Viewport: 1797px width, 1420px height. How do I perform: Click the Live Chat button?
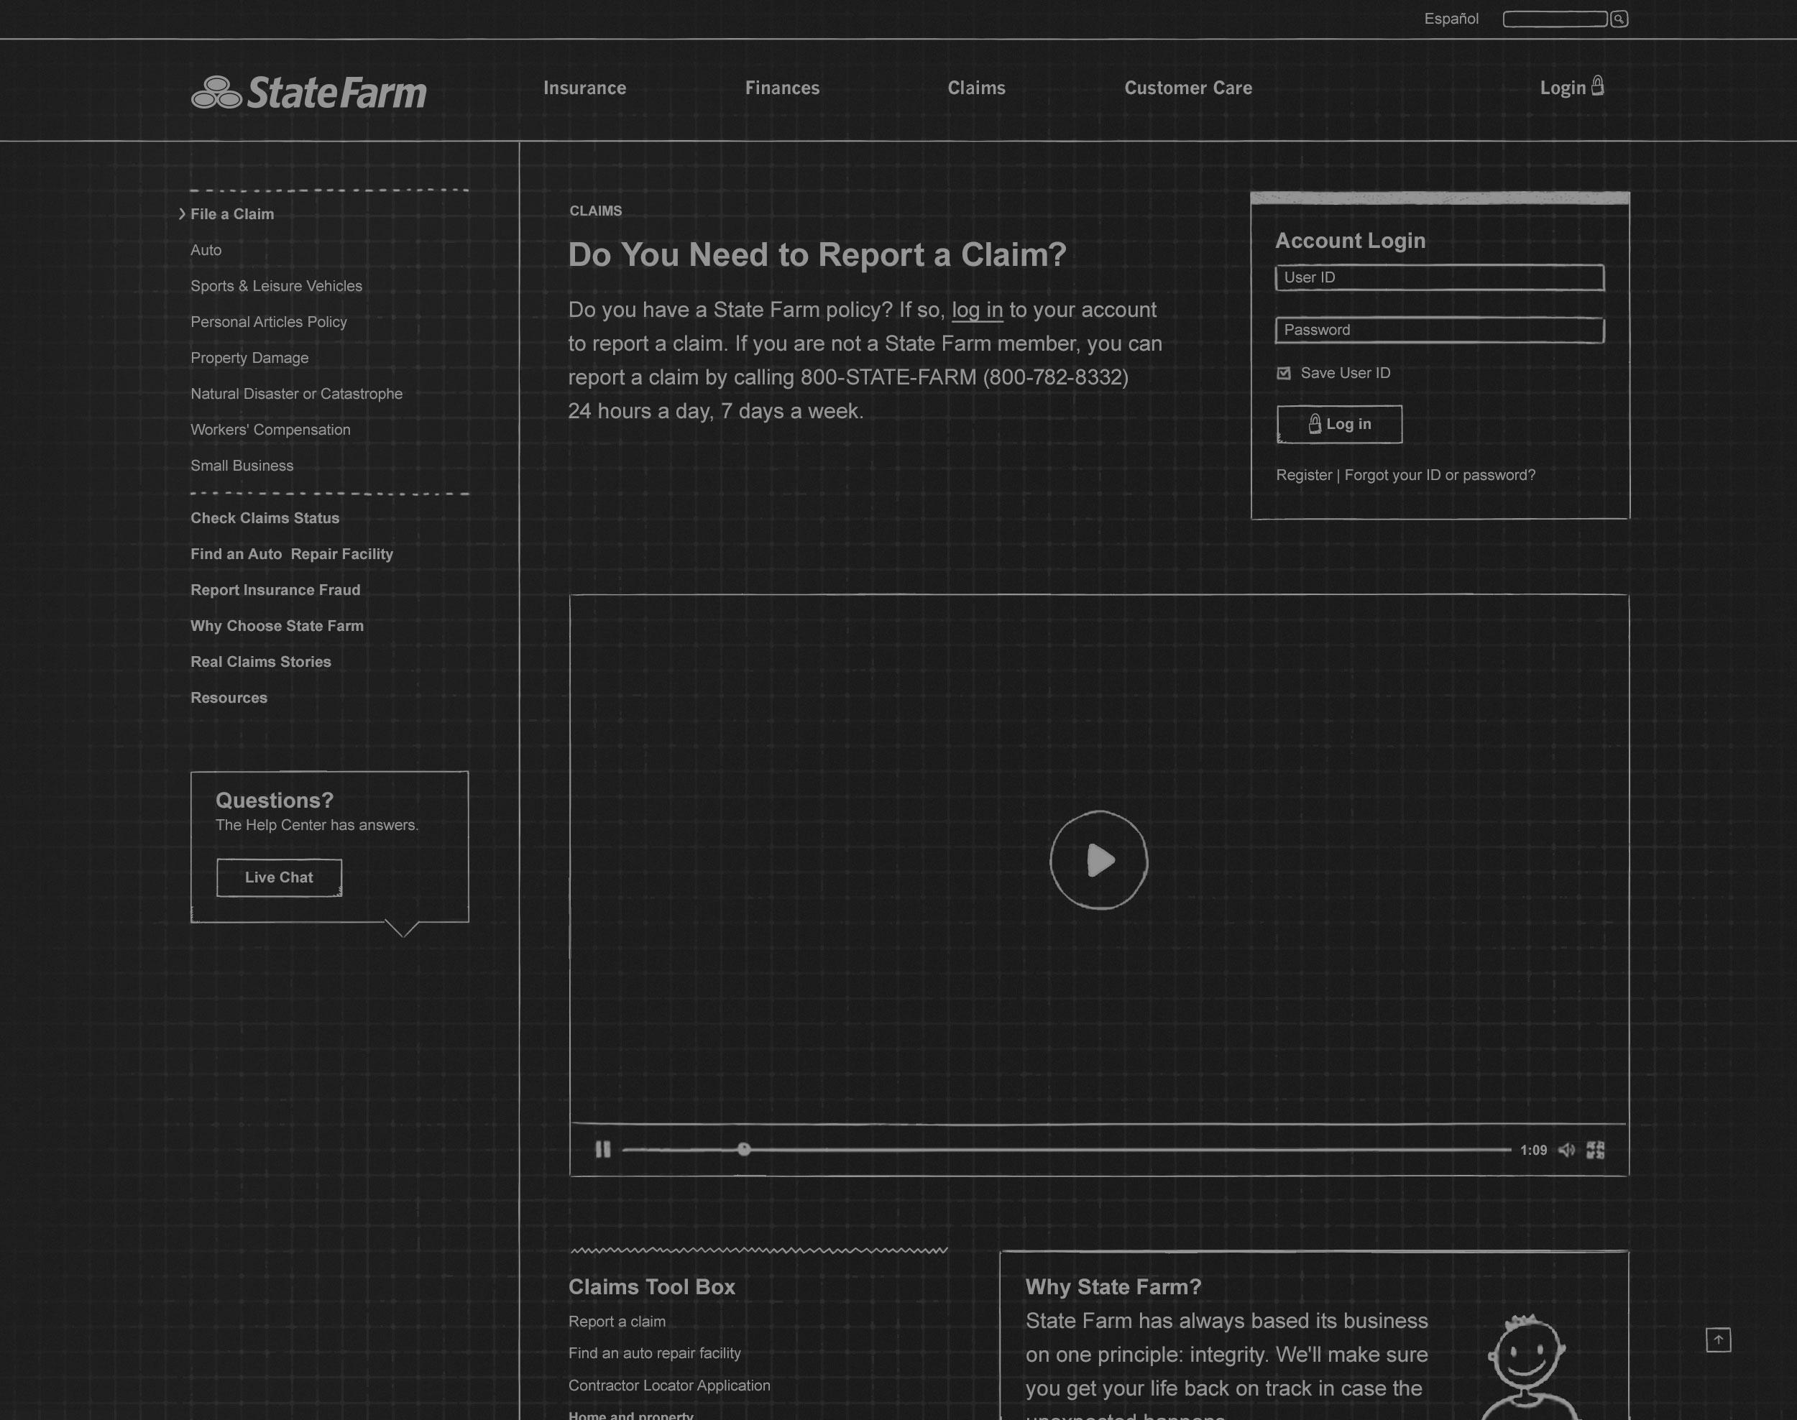point(279,877)
